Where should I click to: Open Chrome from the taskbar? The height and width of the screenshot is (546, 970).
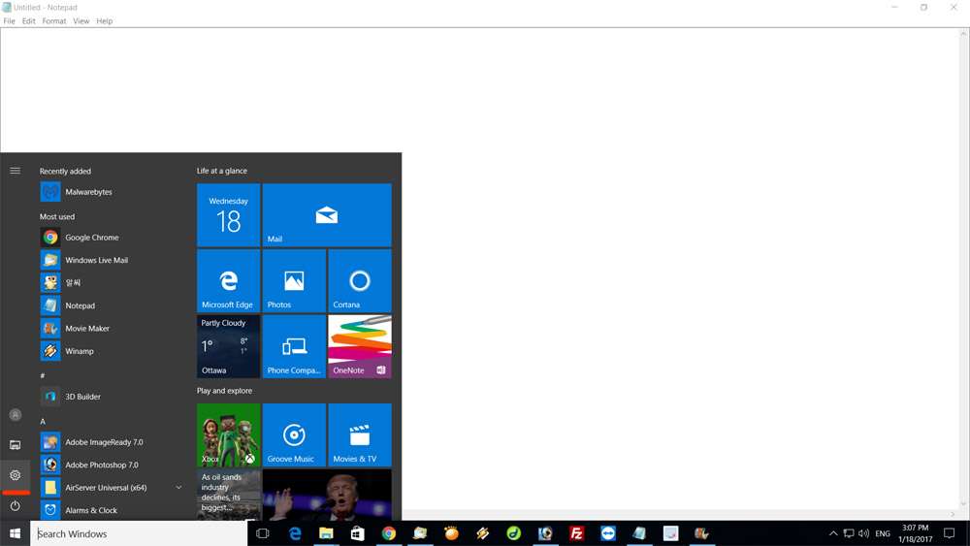(x=389, y=533)
